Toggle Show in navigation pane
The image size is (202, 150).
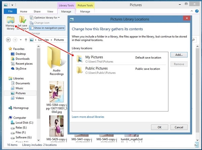(x=47, y=28)
